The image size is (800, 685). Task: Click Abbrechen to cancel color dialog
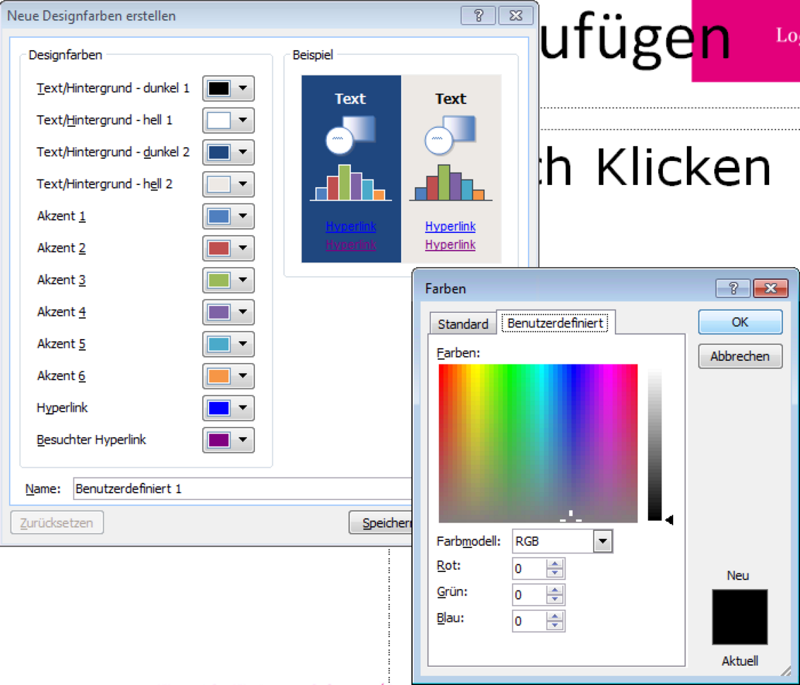point(740,356)
